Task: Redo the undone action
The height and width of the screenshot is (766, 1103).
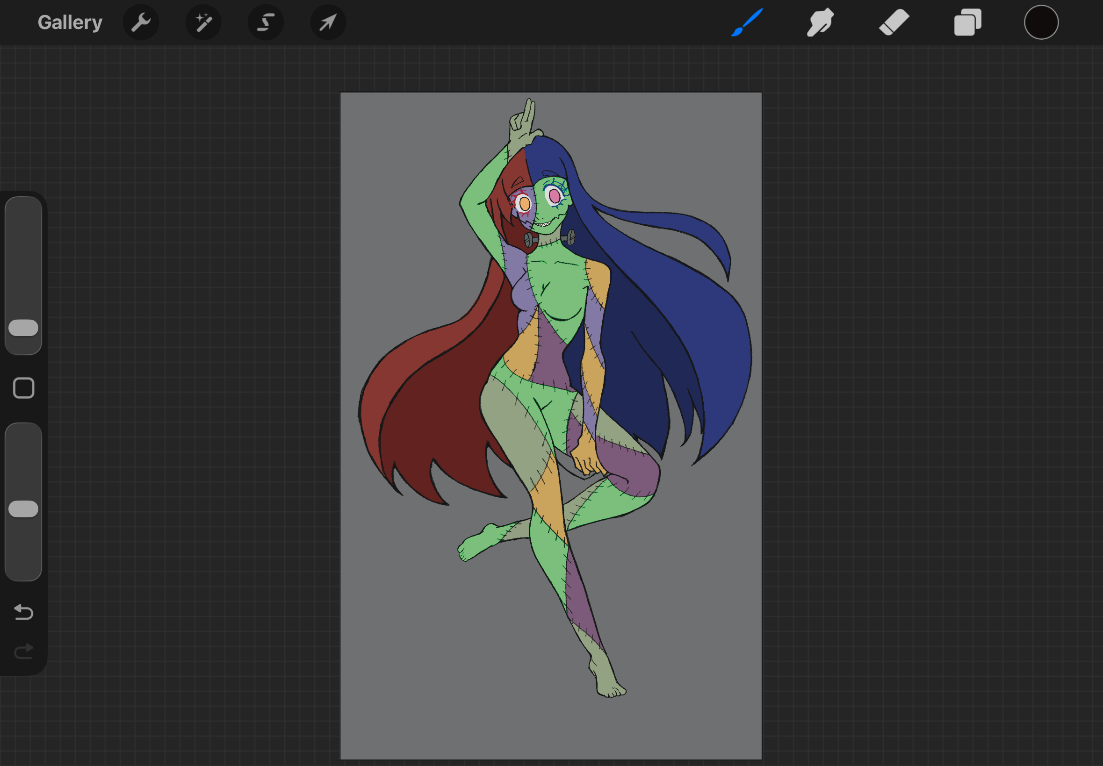Action: click(x=23, y=651)
